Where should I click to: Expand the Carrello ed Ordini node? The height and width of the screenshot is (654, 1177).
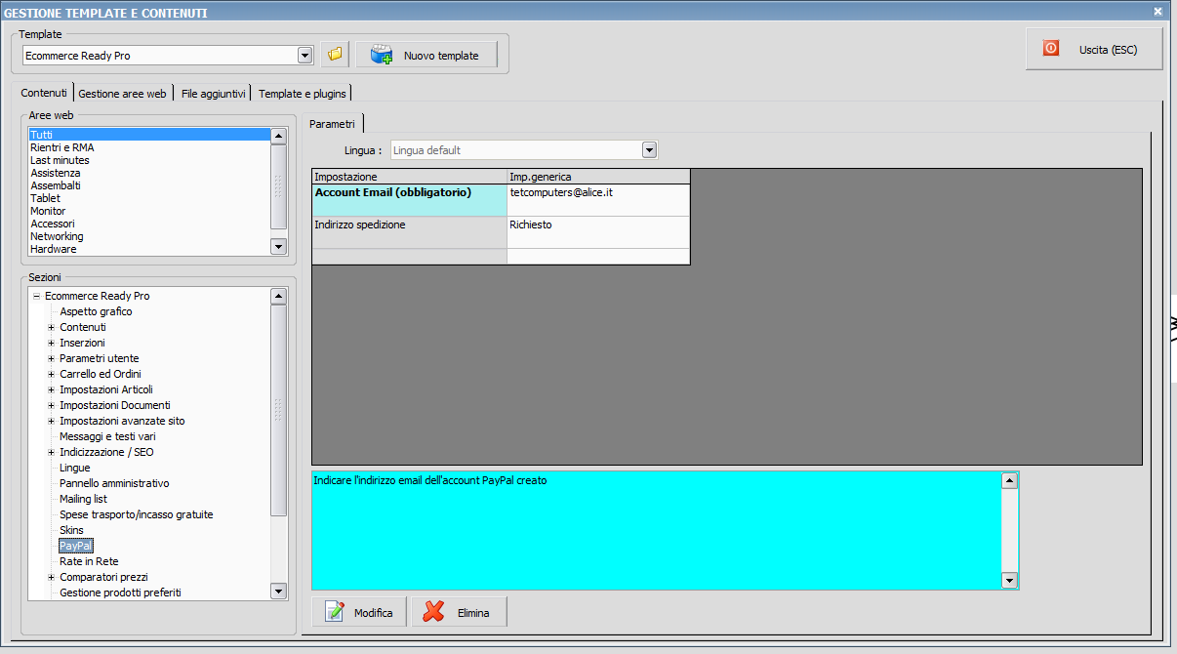coord(51,374)
